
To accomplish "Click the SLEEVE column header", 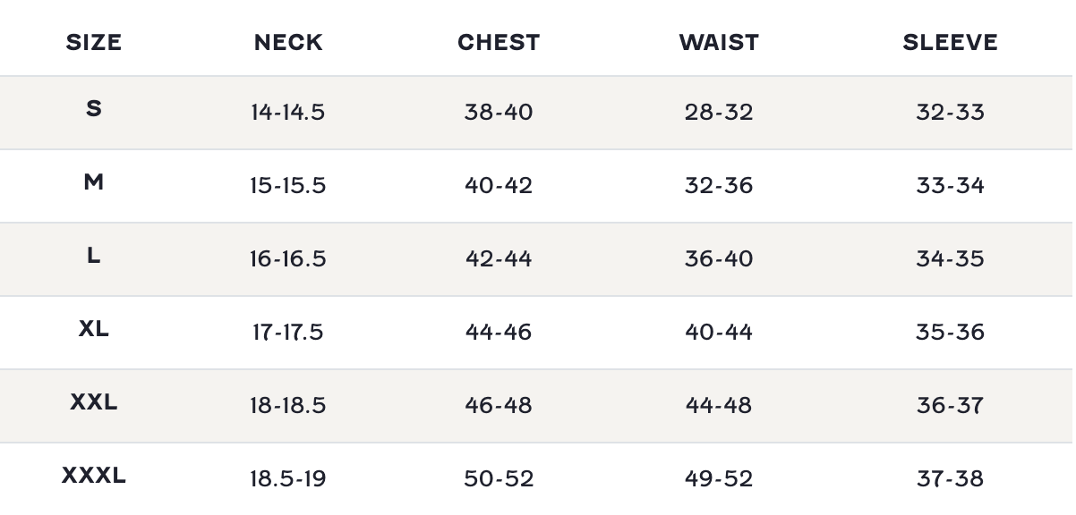I will pos(950,43).
